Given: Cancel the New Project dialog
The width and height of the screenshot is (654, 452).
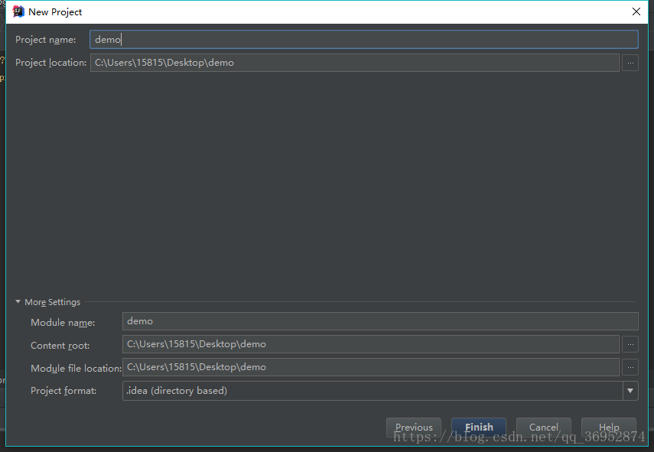Looking at the screenshot, I should 544,428.
